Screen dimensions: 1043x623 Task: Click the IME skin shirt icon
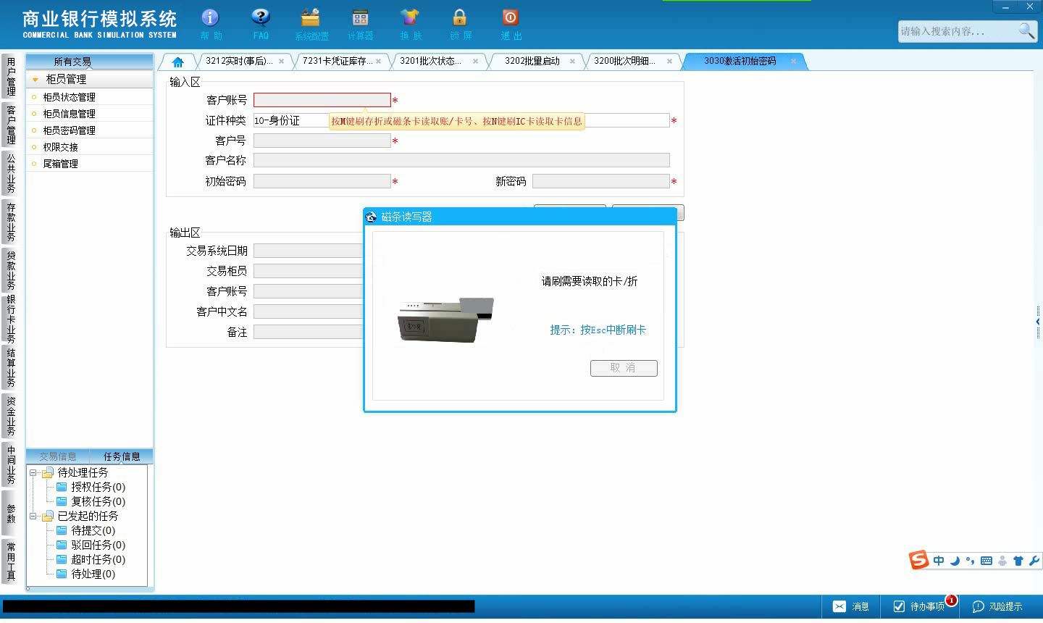1018,561
